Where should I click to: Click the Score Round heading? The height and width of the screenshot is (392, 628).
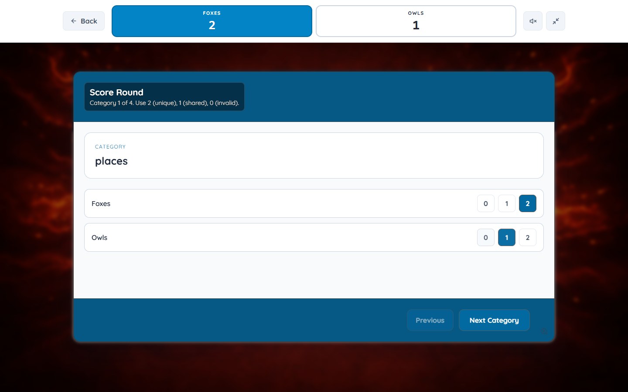pos(116,92)
